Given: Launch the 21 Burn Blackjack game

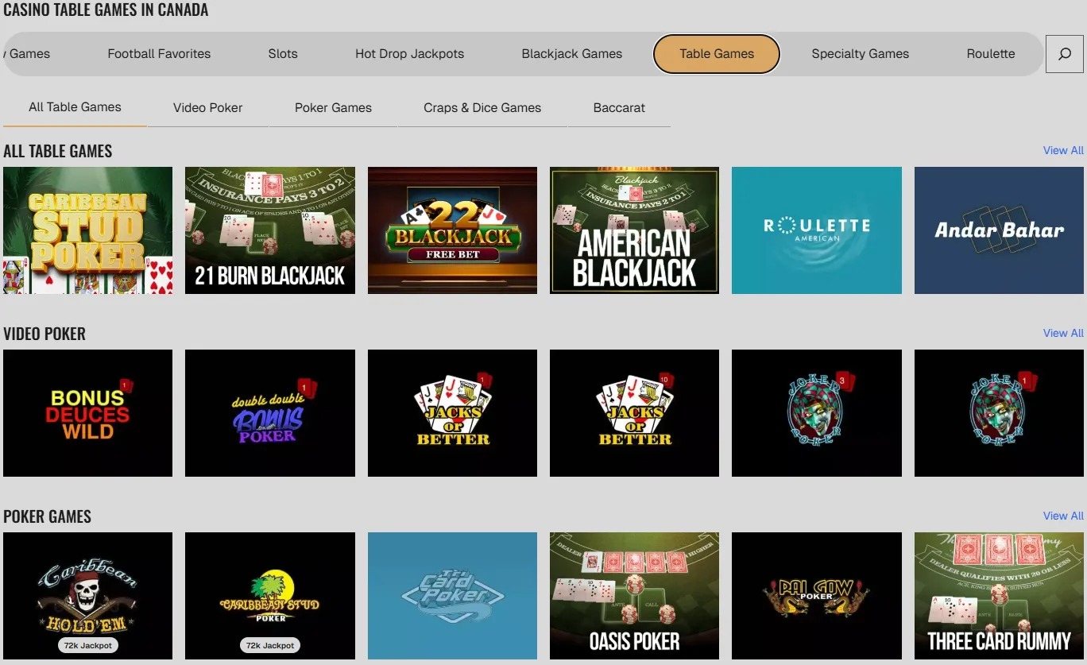Looking at the screenshot, I should 270,230.
